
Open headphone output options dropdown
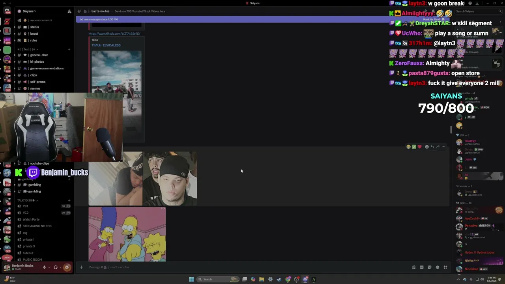click(60, 267)
